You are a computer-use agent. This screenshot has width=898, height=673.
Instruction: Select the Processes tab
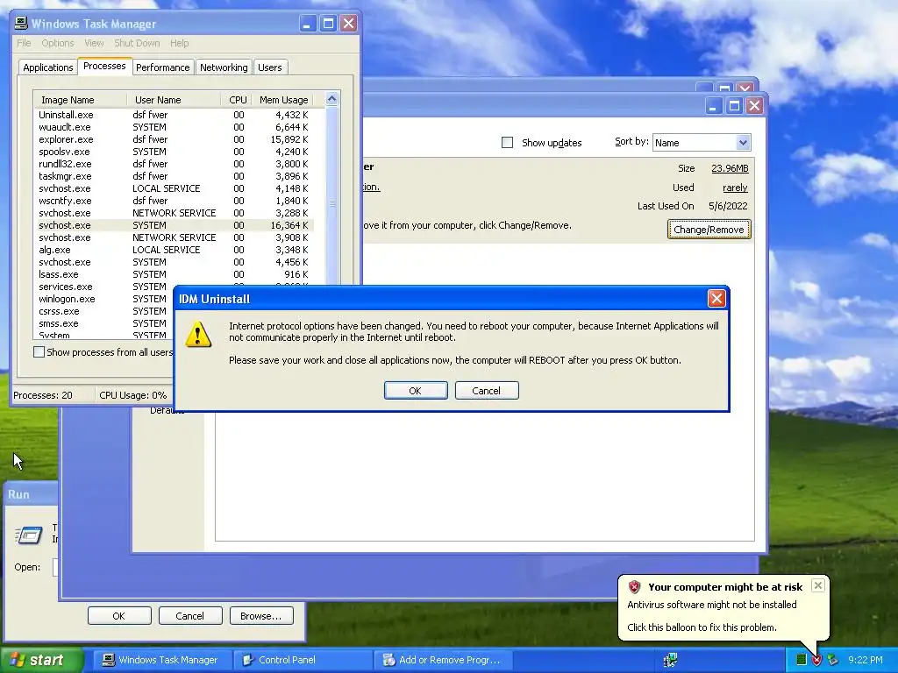[104, 67]
